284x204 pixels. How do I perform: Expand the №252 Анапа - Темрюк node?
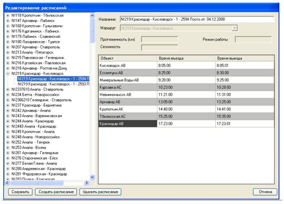pyautogui.click(x=8, y=142)
